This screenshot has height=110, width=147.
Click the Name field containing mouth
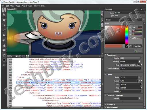coord(129,13)
